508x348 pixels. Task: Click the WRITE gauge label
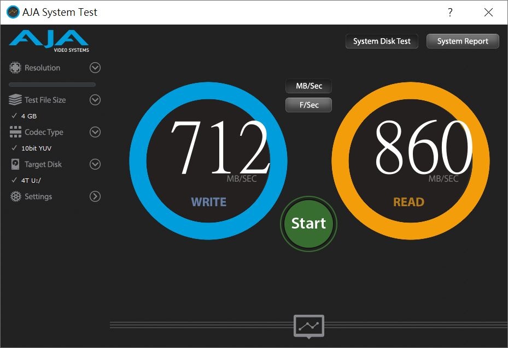click(x=209, y=202)
